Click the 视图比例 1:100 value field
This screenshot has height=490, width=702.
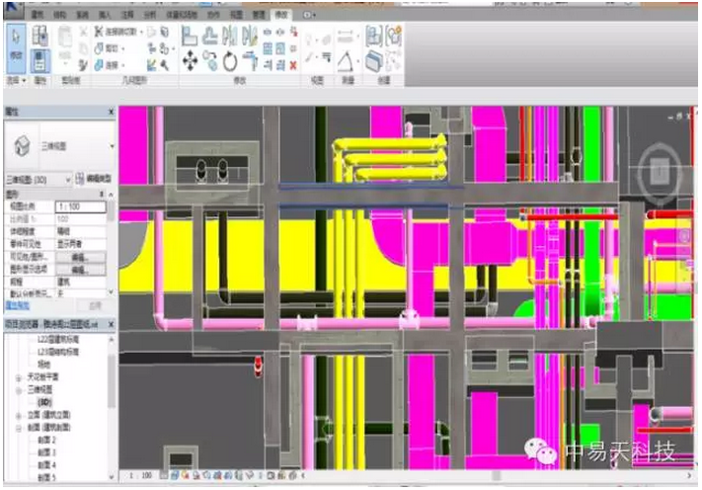(86, 203)
